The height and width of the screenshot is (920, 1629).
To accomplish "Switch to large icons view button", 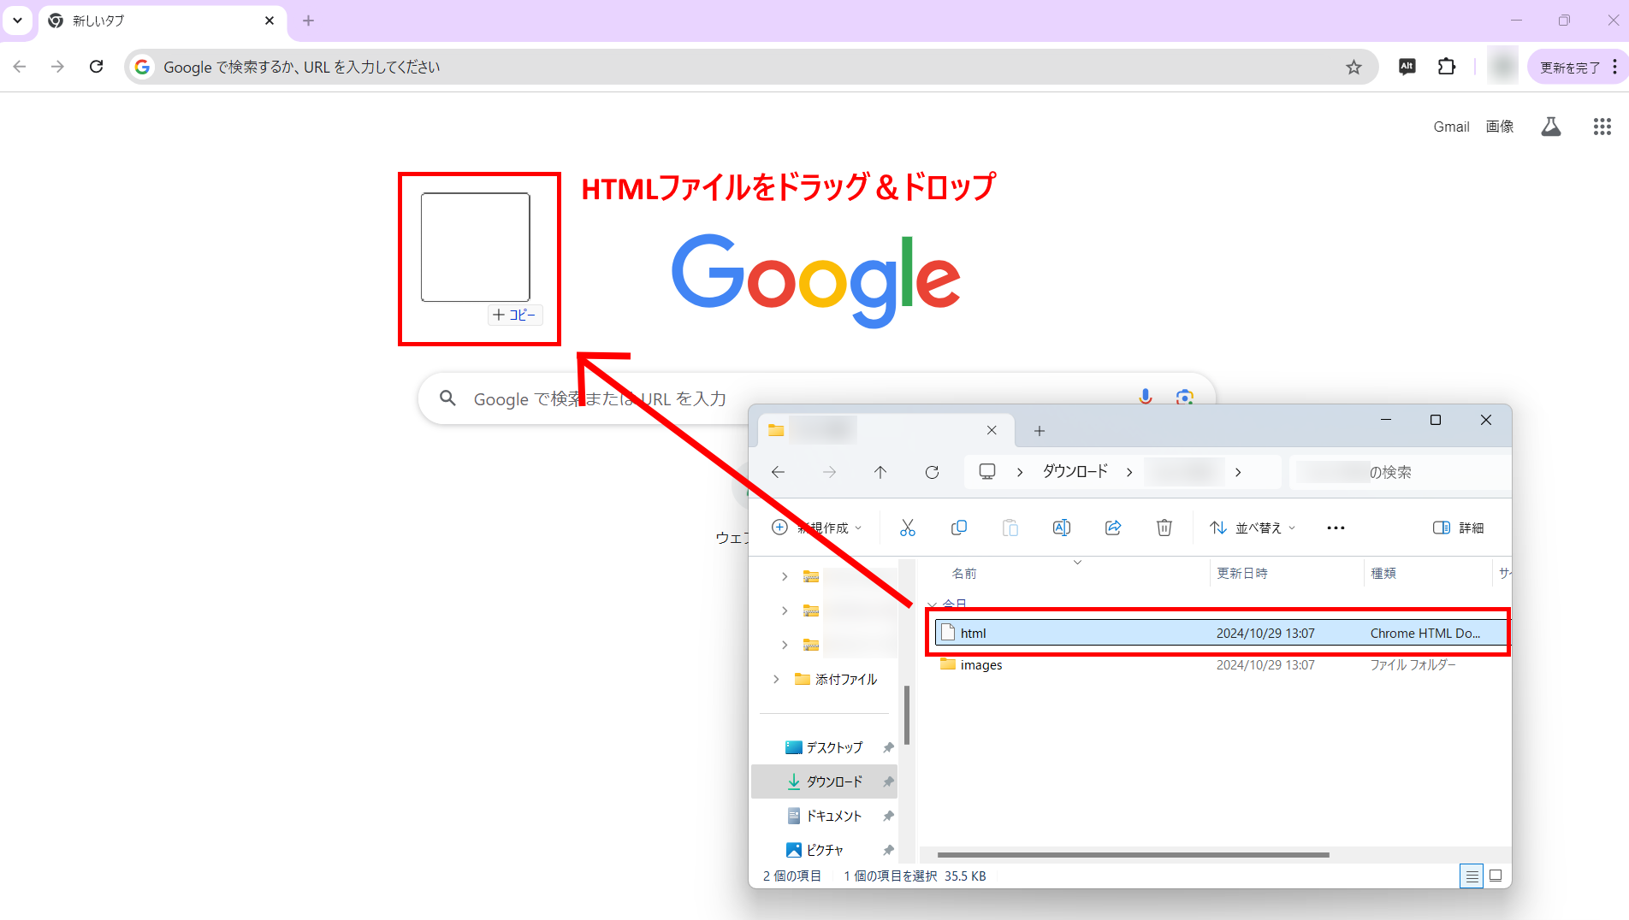I will coord(1496,876).
